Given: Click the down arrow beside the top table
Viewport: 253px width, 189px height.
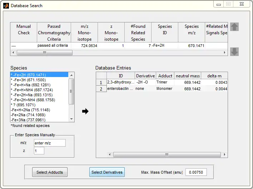Looking at the screenshot, I should click(x=234, y=52).
